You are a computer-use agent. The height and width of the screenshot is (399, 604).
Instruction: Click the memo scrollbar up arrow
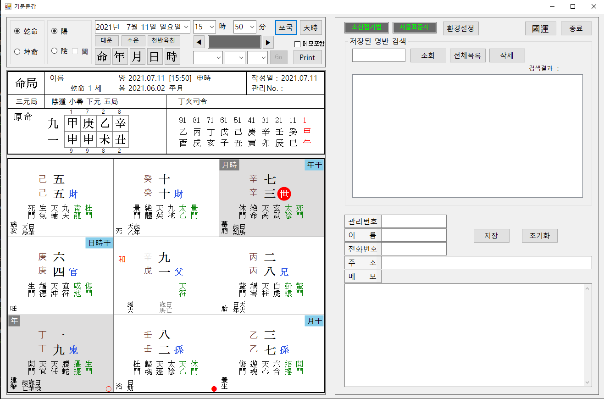coord(587,288)
